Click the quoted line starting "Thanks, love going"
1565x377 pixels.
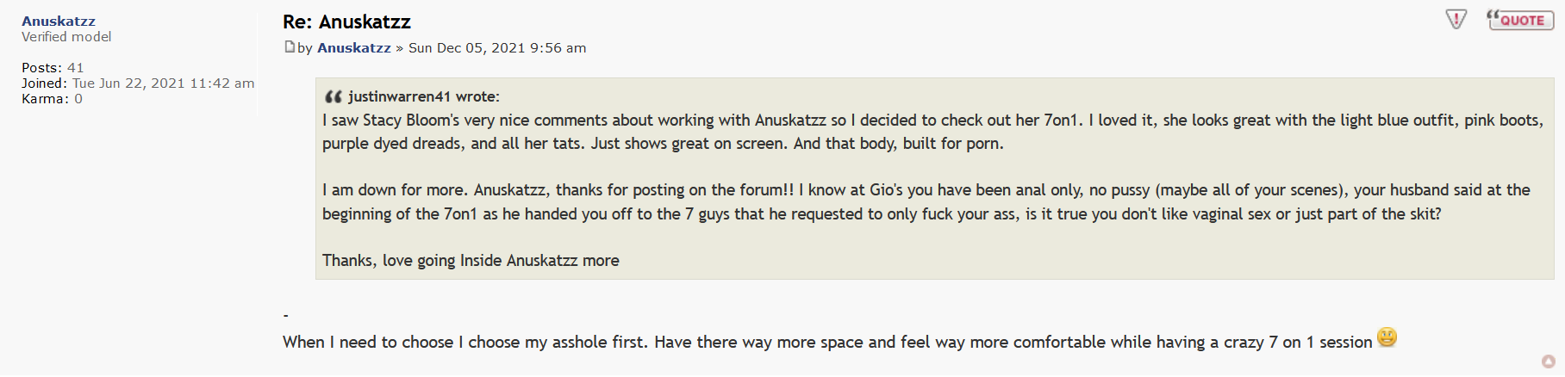(471, 260)
